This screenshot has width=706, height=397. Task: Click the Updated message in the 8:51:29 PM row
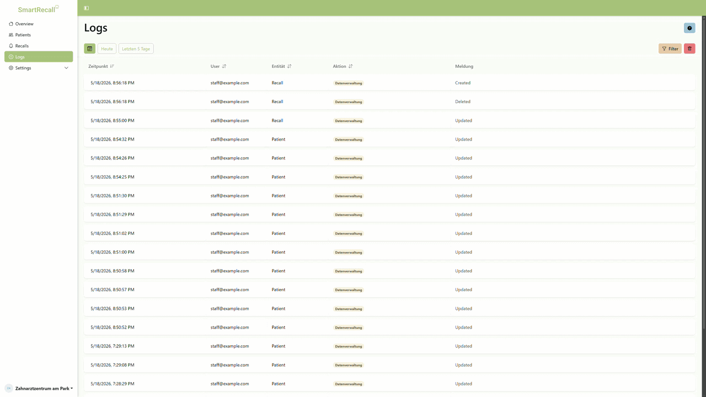click(x=463, y=214)
